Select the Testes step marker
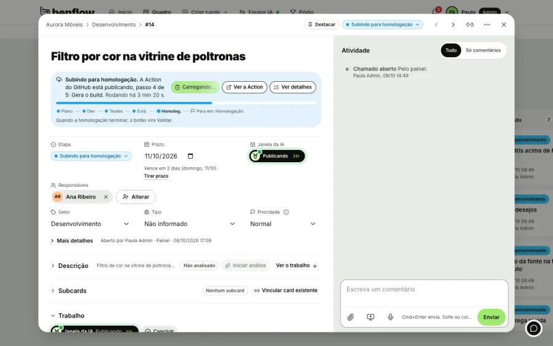 [114, 111]
